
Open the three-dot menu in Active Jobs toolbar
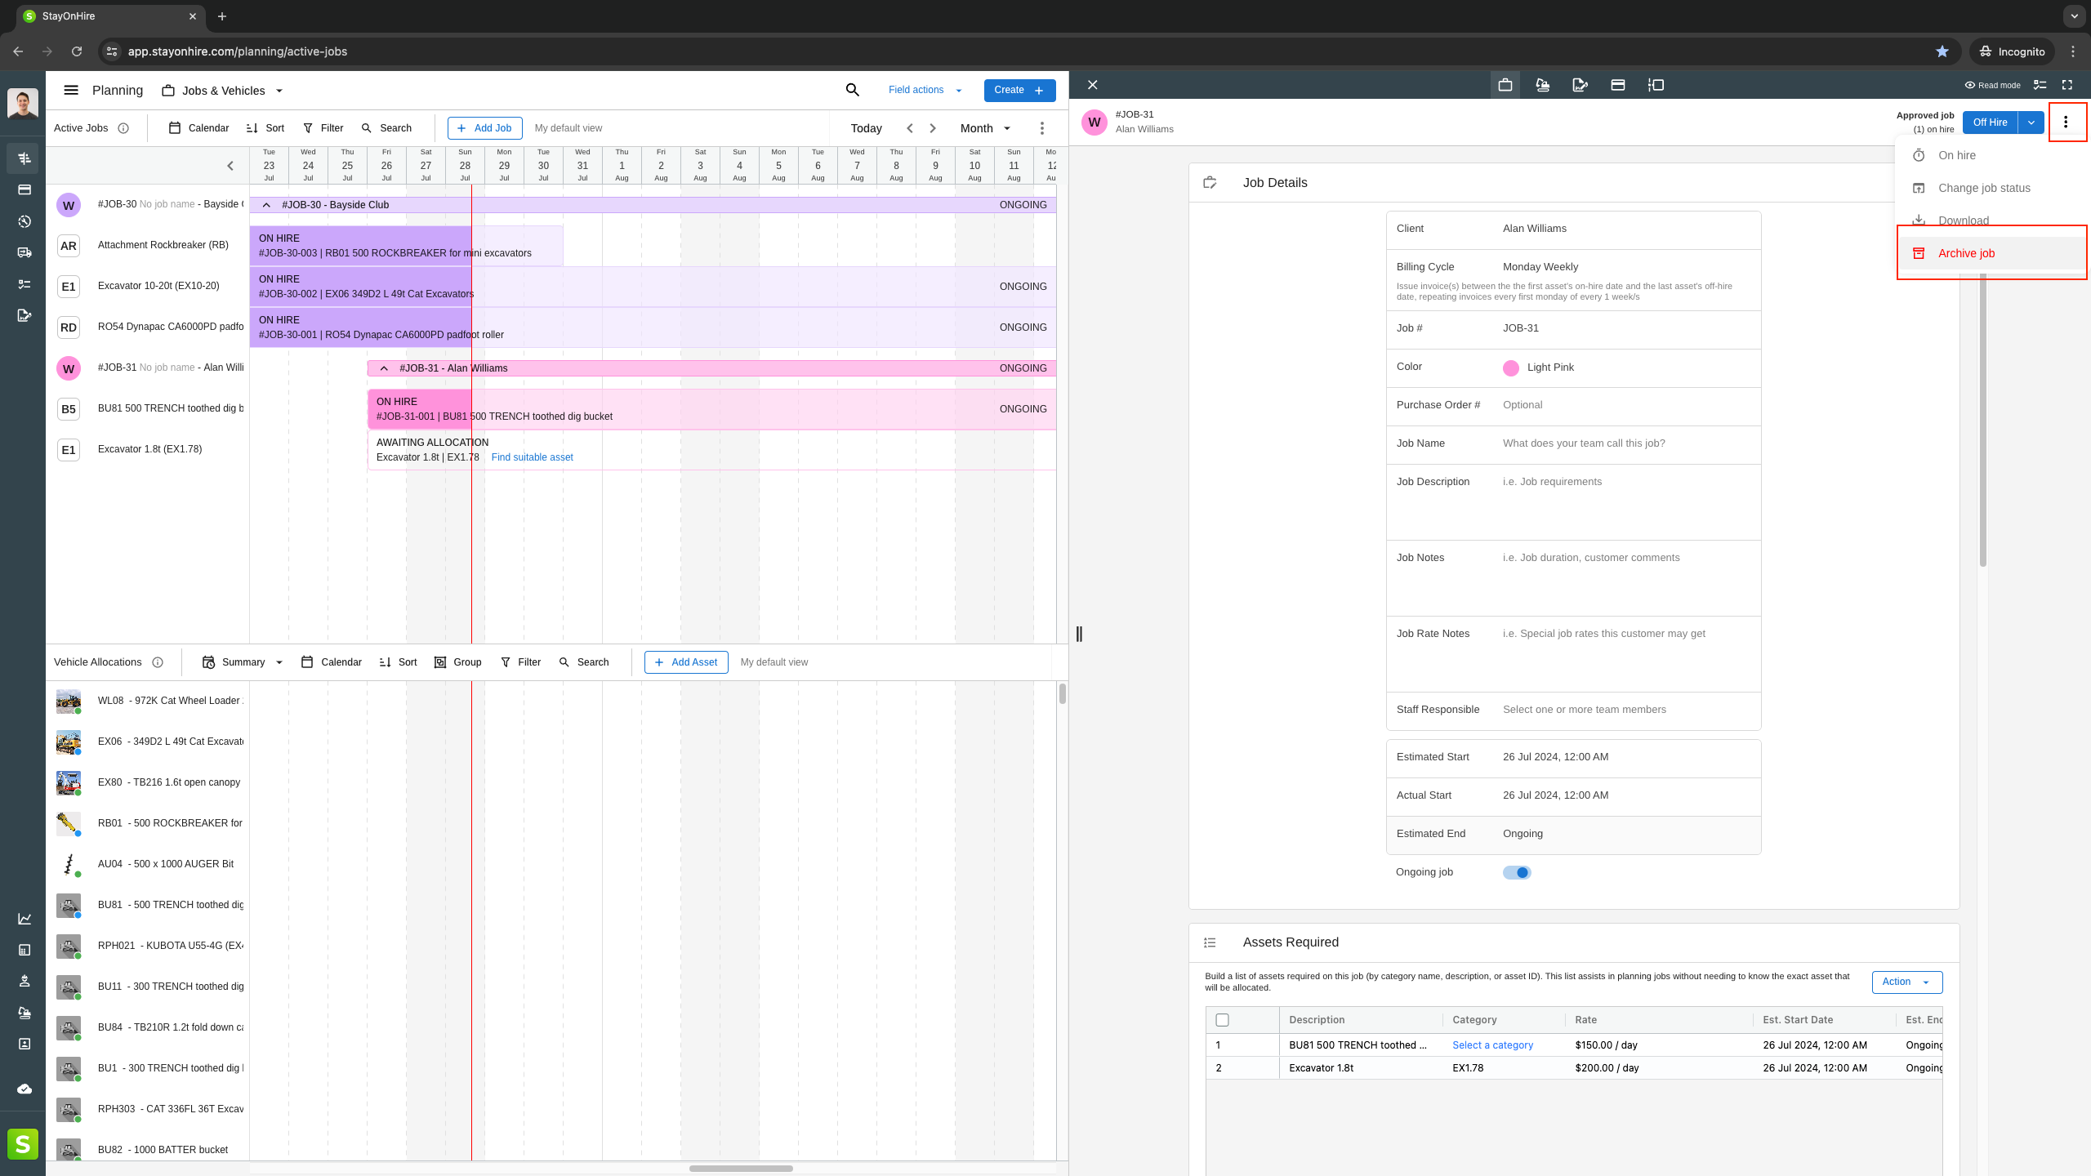[1041, 128]
